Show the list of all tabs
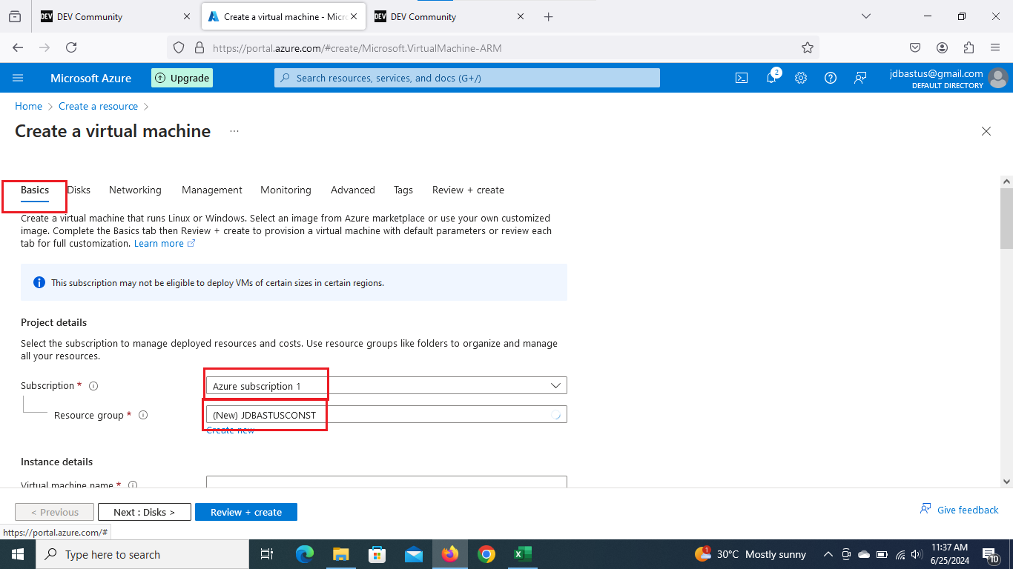1013x569 pixels. click(x=865, y=16)
